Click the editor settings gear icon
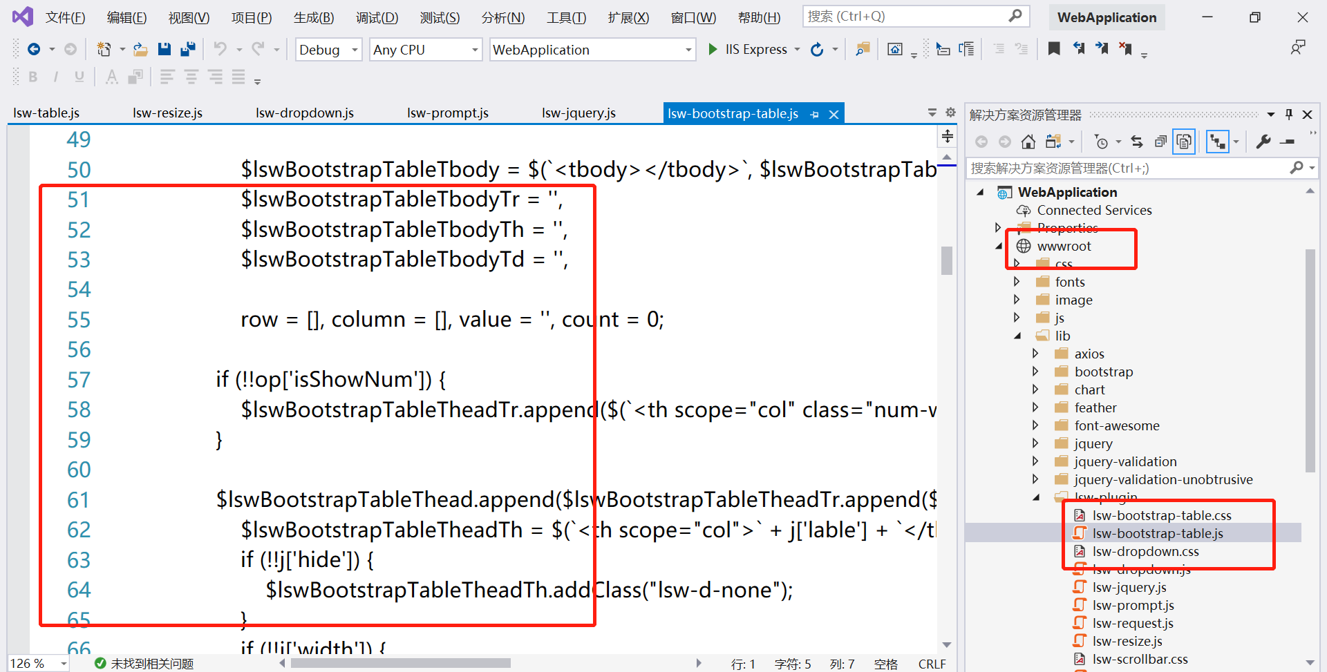1327x672 pixels. [x=950, y=113]
